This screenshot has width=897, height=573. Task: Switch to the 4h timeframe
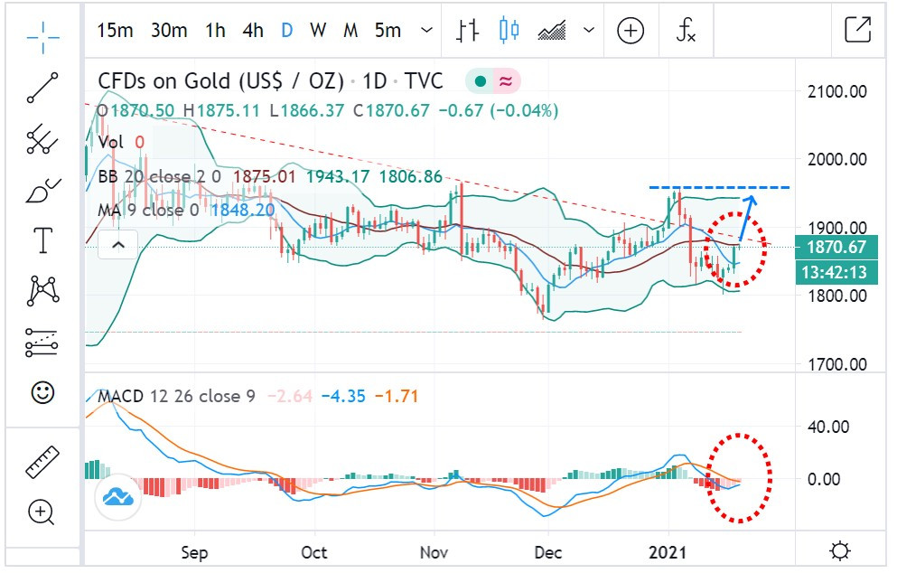[253, 31]
